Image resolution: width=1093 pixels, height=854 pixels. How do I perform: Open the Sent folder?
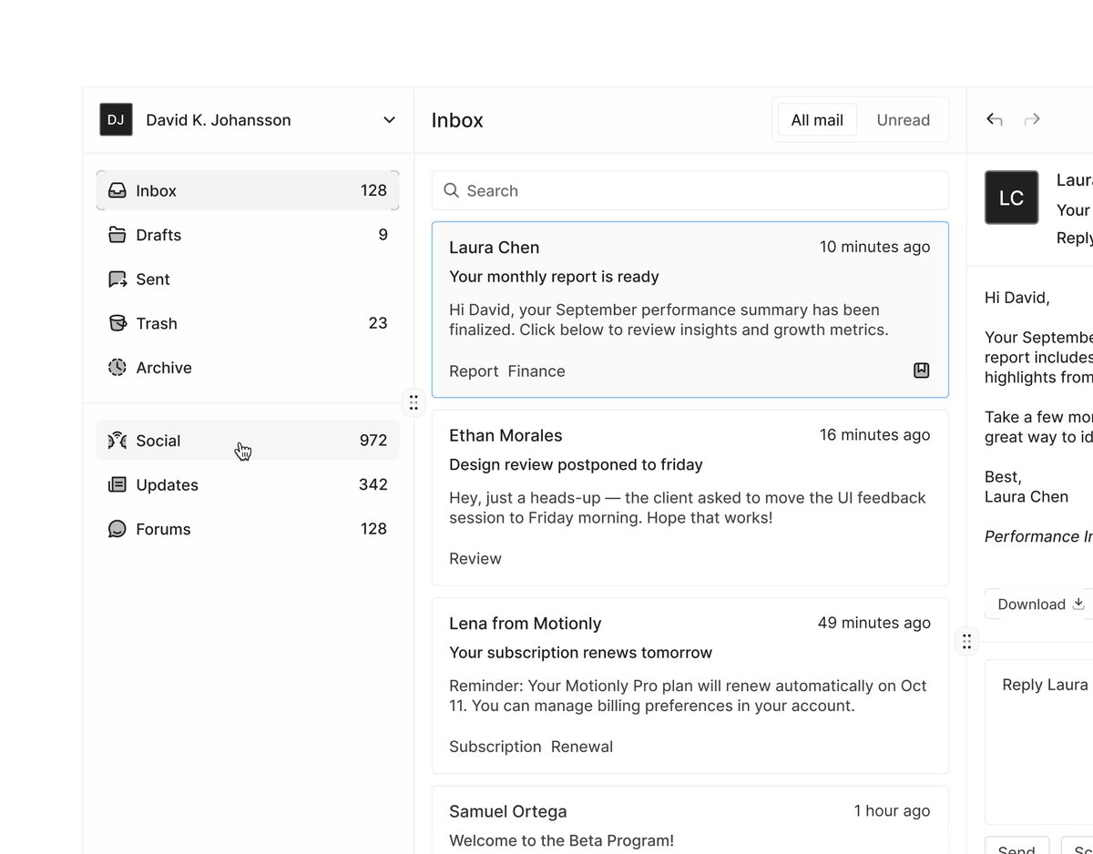click(248, 280)
